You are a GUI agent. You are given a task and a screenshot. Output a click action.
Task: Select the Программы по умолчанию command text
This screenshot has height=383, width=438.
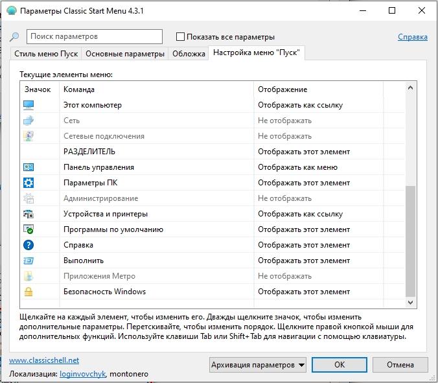point(113,229)
